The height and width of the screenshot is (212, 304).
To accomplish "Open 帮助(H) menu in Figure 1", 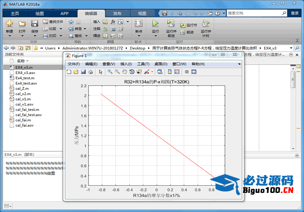I will (x=198, y=64).
